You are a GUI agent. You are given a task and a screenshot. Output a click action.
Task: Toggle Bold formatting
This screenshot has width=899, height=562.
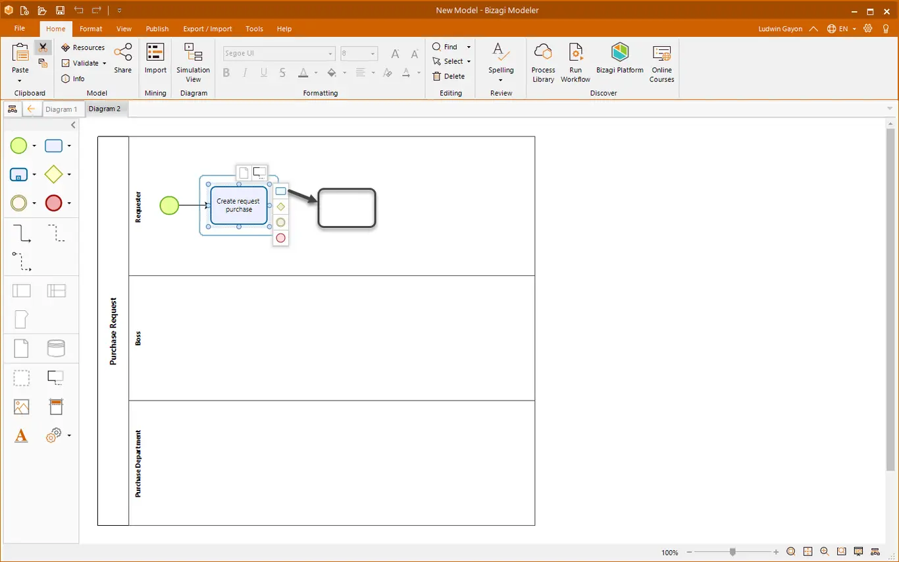point(226,73)
